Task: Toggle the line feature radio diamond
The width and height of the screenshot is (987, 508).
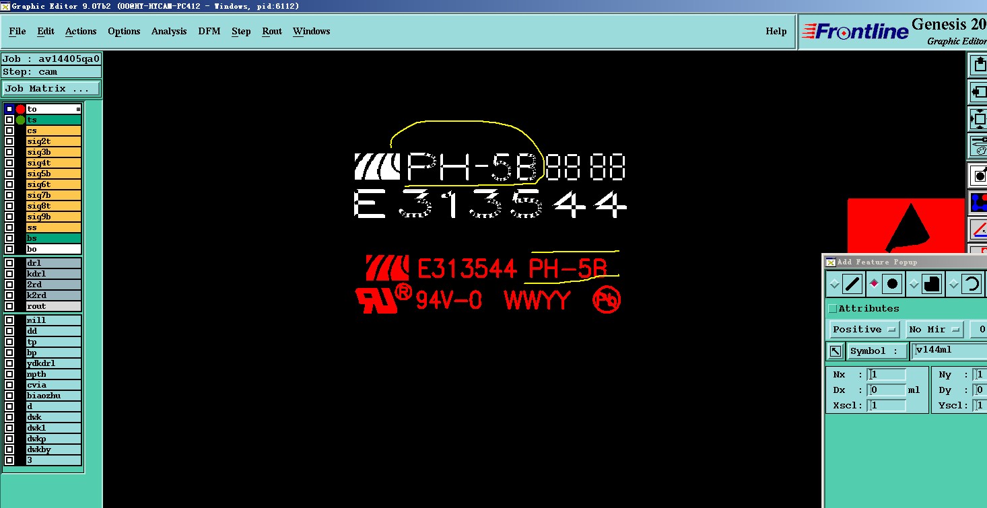Action: pos(834,284)
